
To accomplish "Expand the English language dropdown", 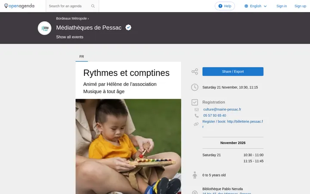I will pyautogui.click(x=256, y=6).
